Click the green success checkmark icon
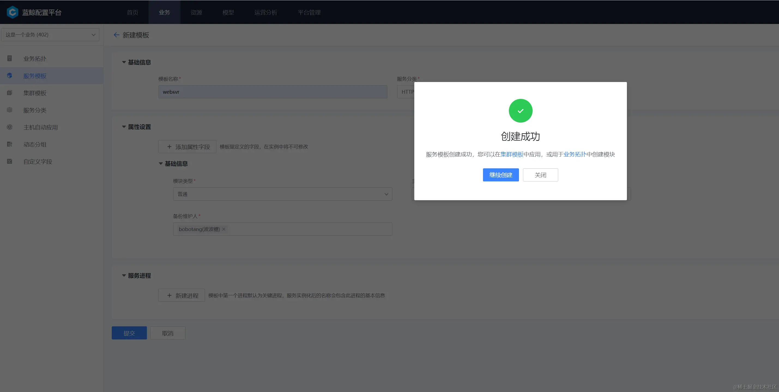This screenshot has height=392, width=779. coord(520,111)
